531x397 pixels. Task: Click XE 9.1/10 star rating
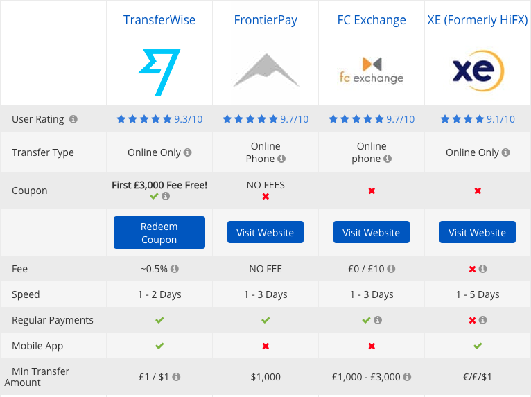(x=478, y=119)
